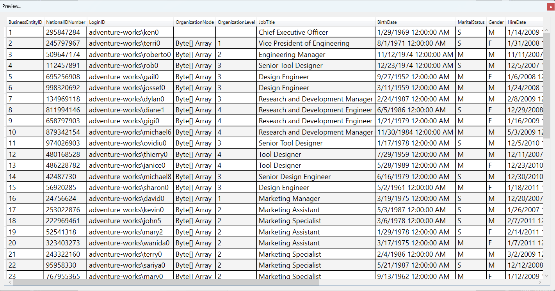Click the OrganizationLevel column header
Viewport: 555px width, 291px height.
pos(236,22)
